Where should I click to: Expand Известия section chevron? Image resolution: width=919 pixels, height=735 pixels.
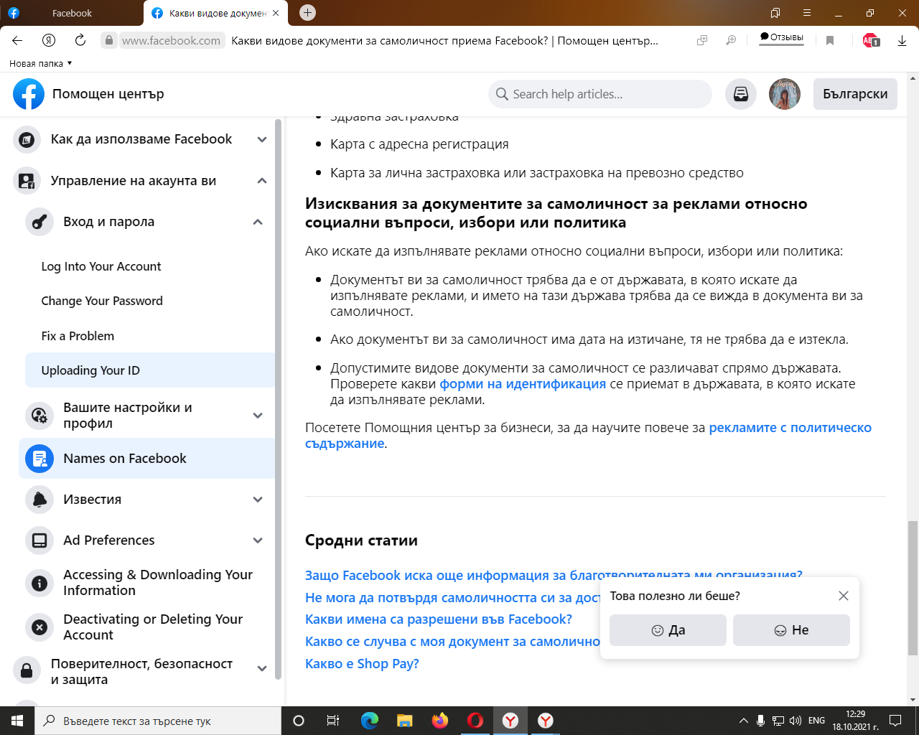click(258, 500)
